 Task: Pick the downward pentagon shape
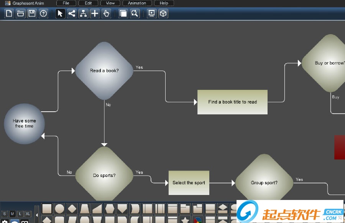(122, 209)
